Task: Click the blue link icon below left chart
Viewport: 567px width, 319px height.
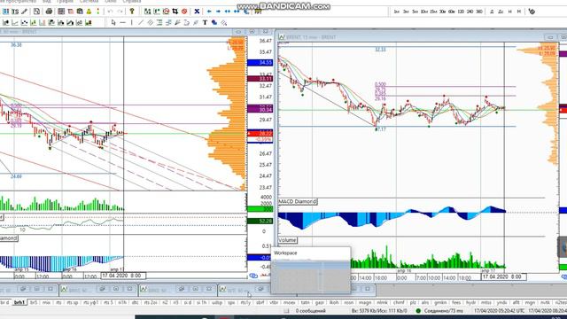Action: (253, 276)
